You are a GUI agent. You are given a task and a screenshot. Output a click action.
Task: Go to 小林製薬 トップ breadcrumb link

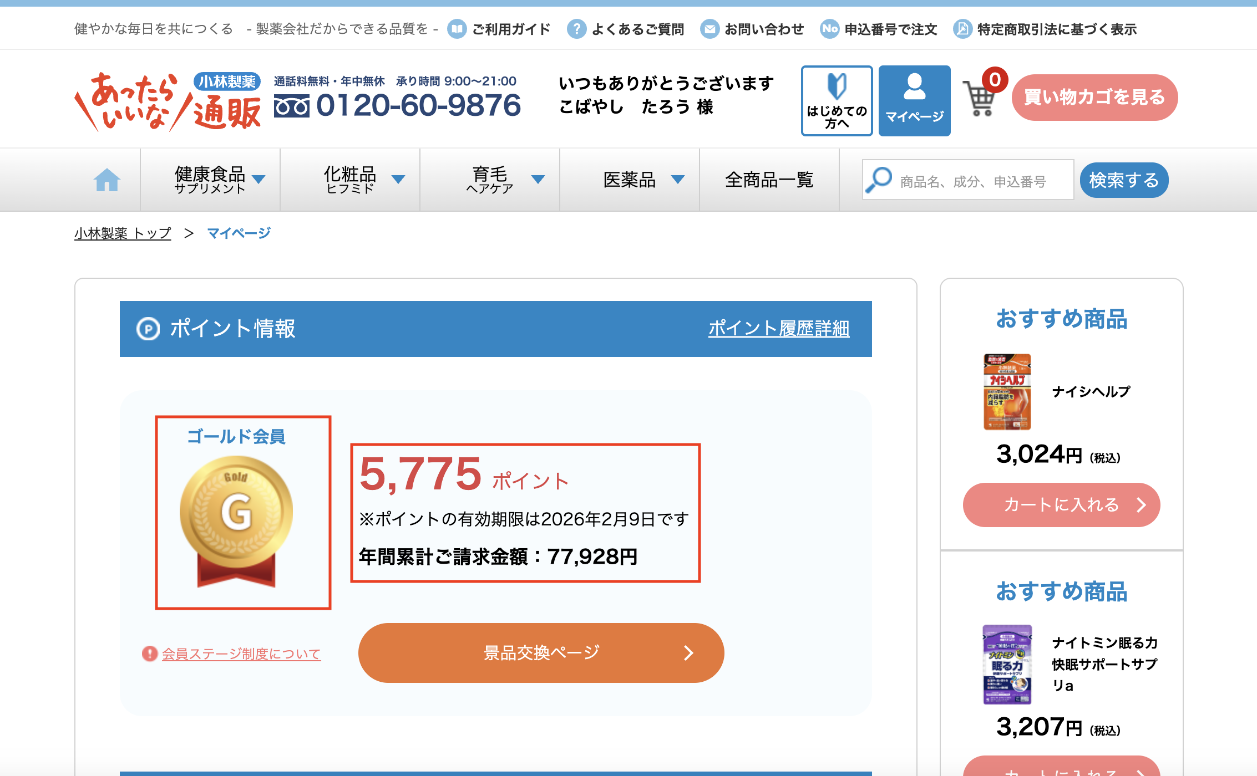(x=123, y=233)
